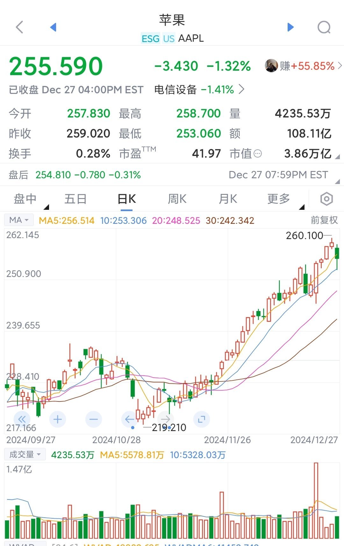Tap the 苹果 stock title

172,20
